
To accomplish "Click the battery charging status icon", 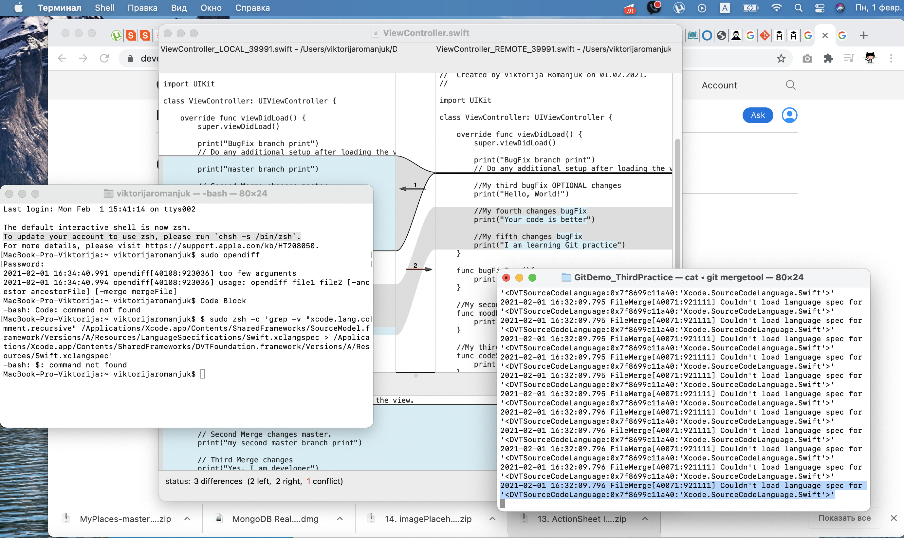I will tap(750, 8).
